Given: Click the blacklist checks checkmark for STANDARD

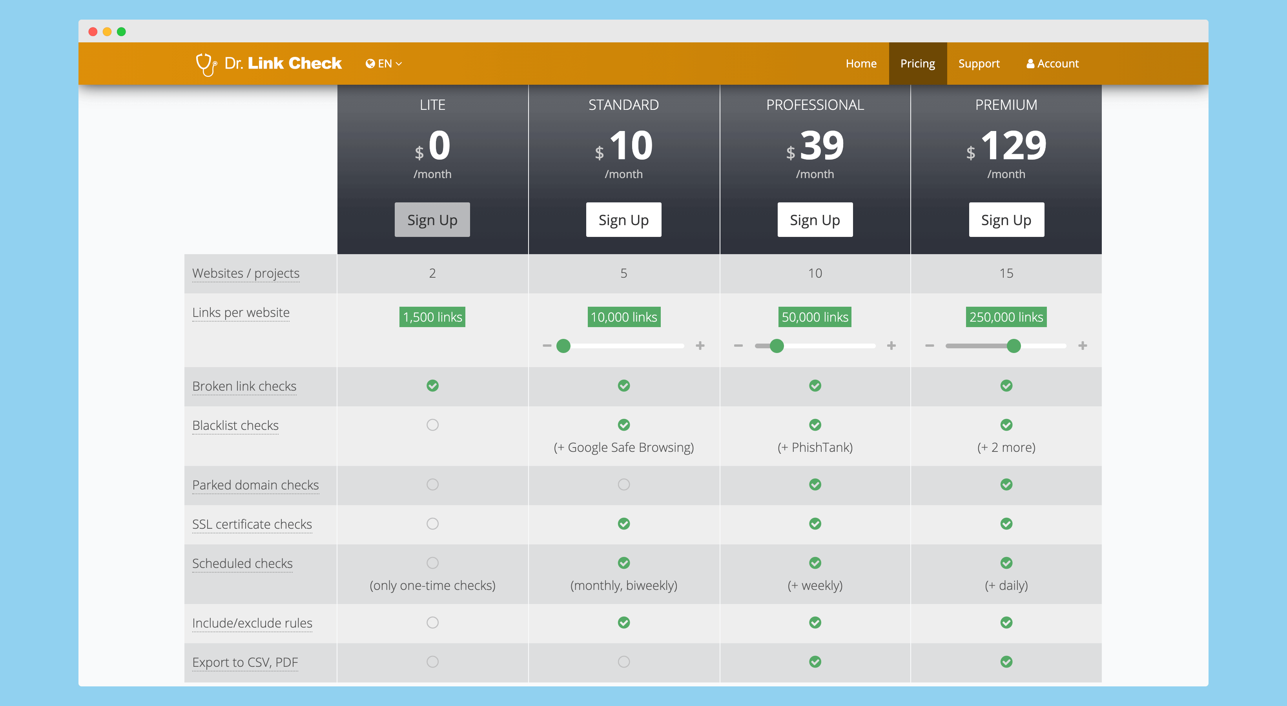Looking at the screenshot, I should [623, 424].
